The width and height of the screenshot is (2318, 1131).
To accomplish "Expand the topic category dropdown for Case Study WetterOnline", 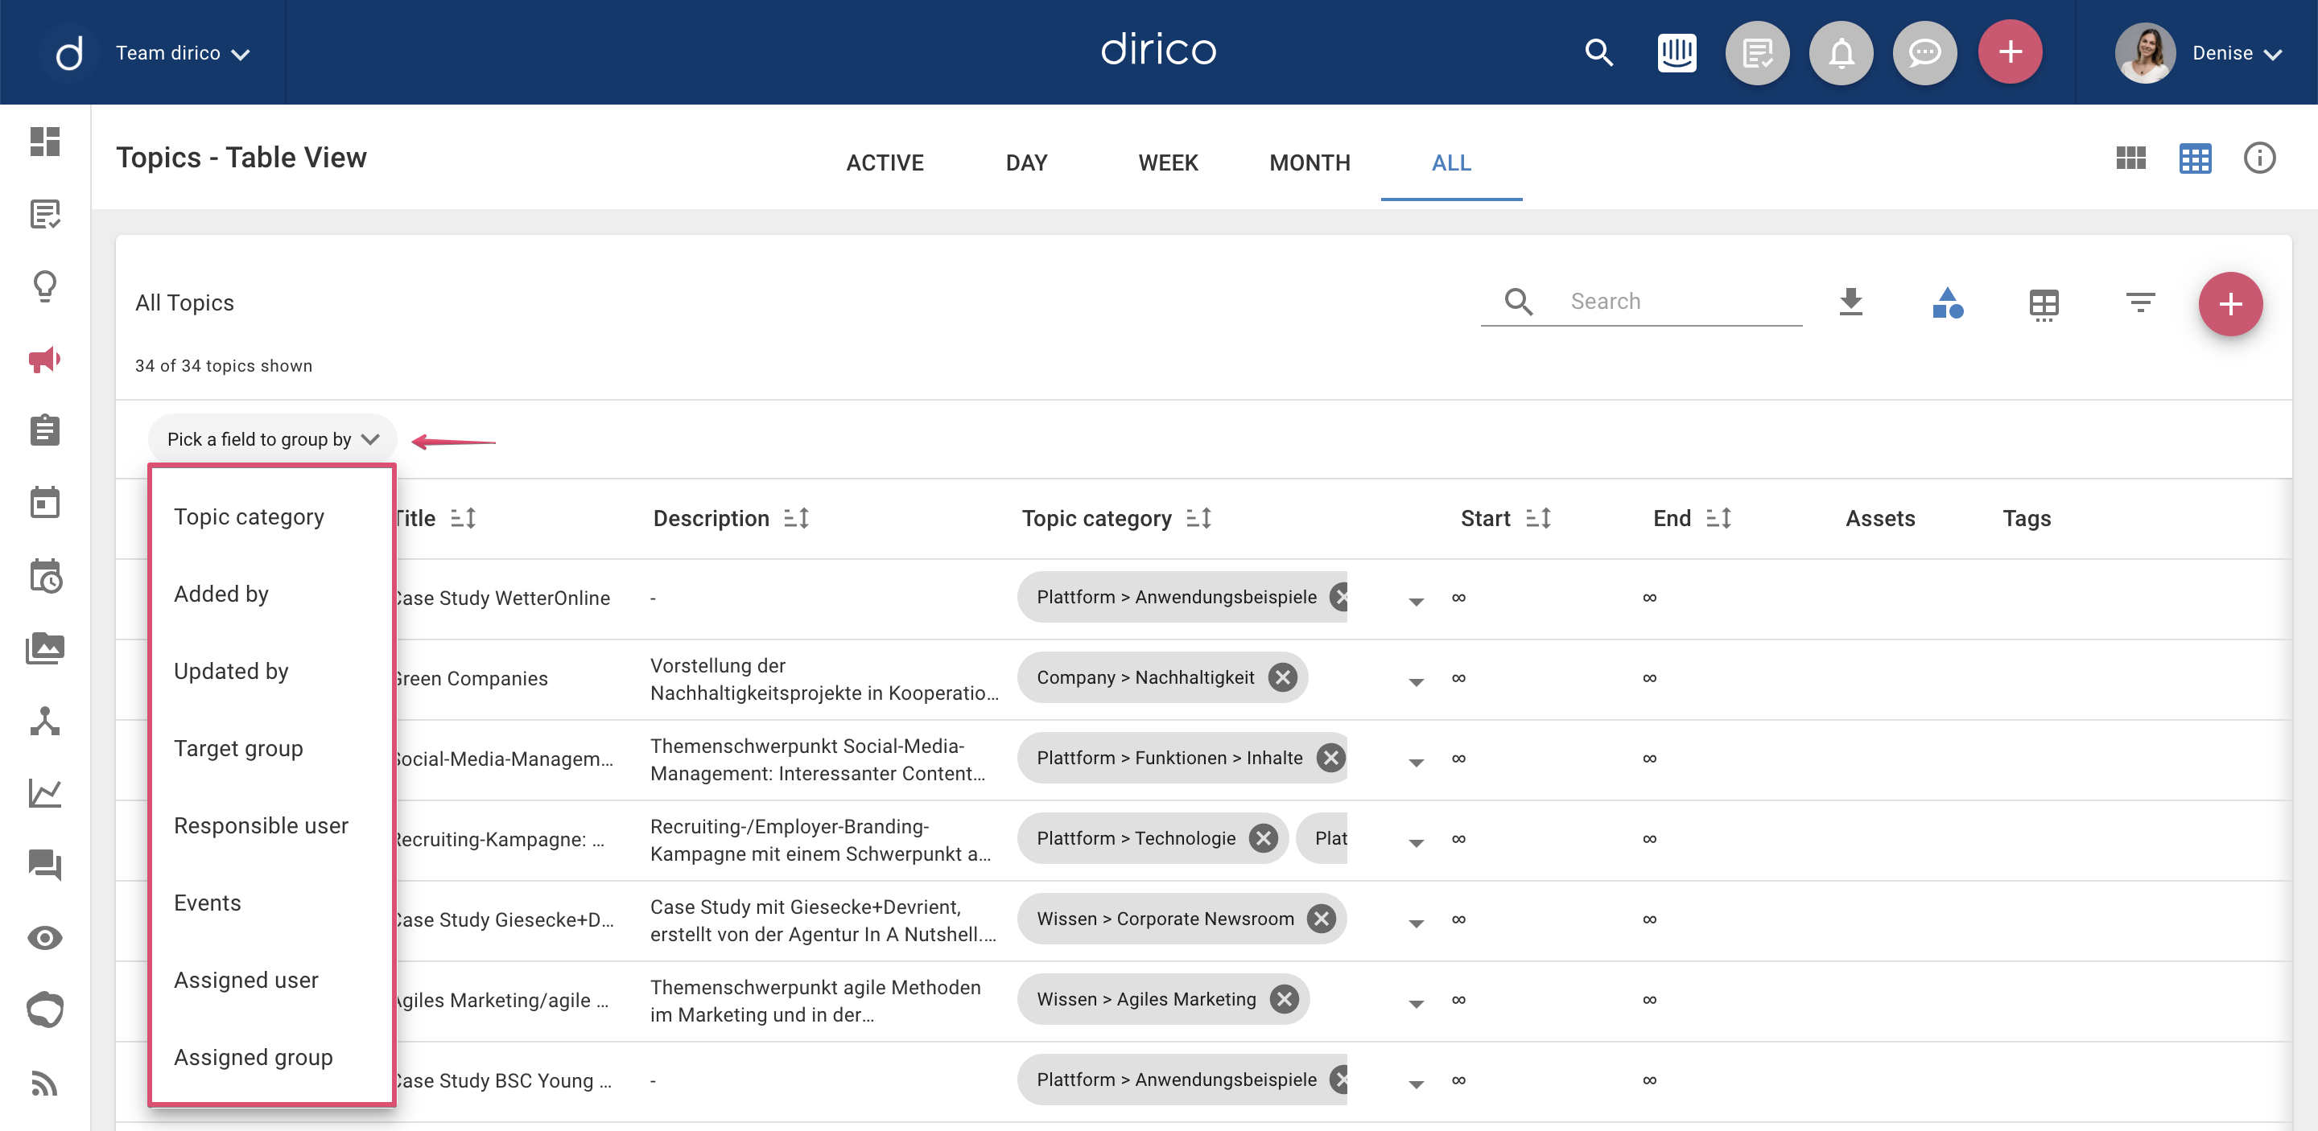I will tap(1416, 601).
